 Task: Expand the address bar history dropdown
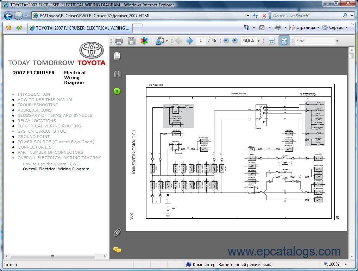click(x=248, y=16)
